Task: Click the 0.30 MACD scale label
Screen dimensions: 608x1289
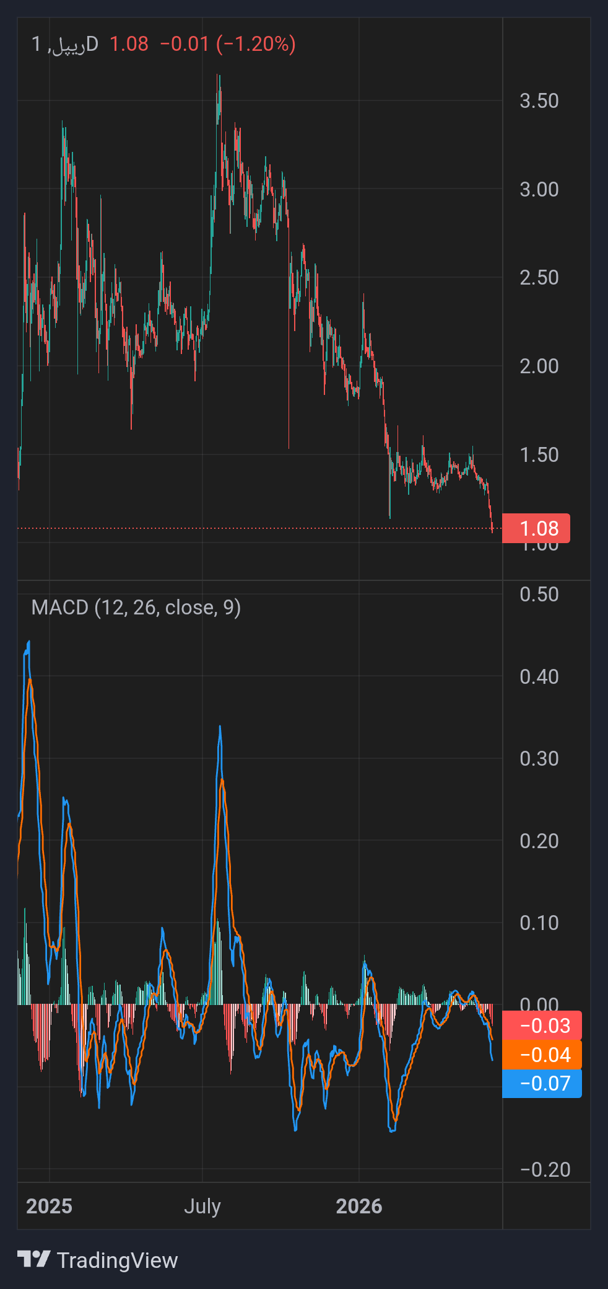Action: point(539,758)
